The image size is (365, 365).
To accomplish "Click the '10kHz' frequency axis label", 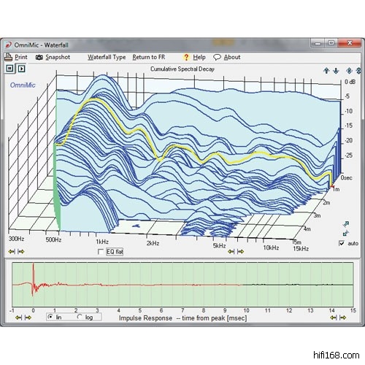I will pyautogui.click(x=271, y=247).
